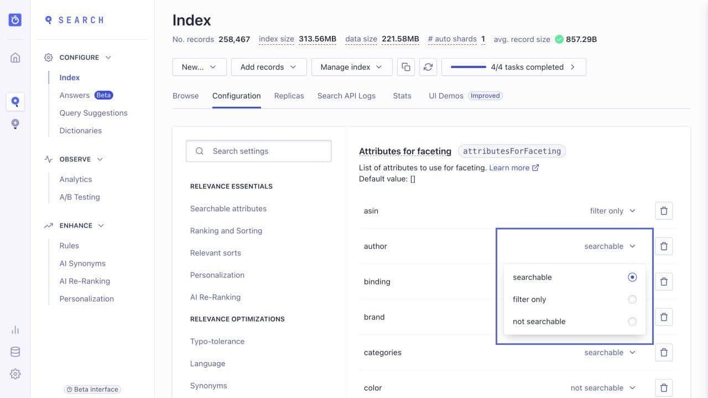Screen dimensions: 708x398
Task: Open A/B Testing in the sidebar
Action: point(80,197)
